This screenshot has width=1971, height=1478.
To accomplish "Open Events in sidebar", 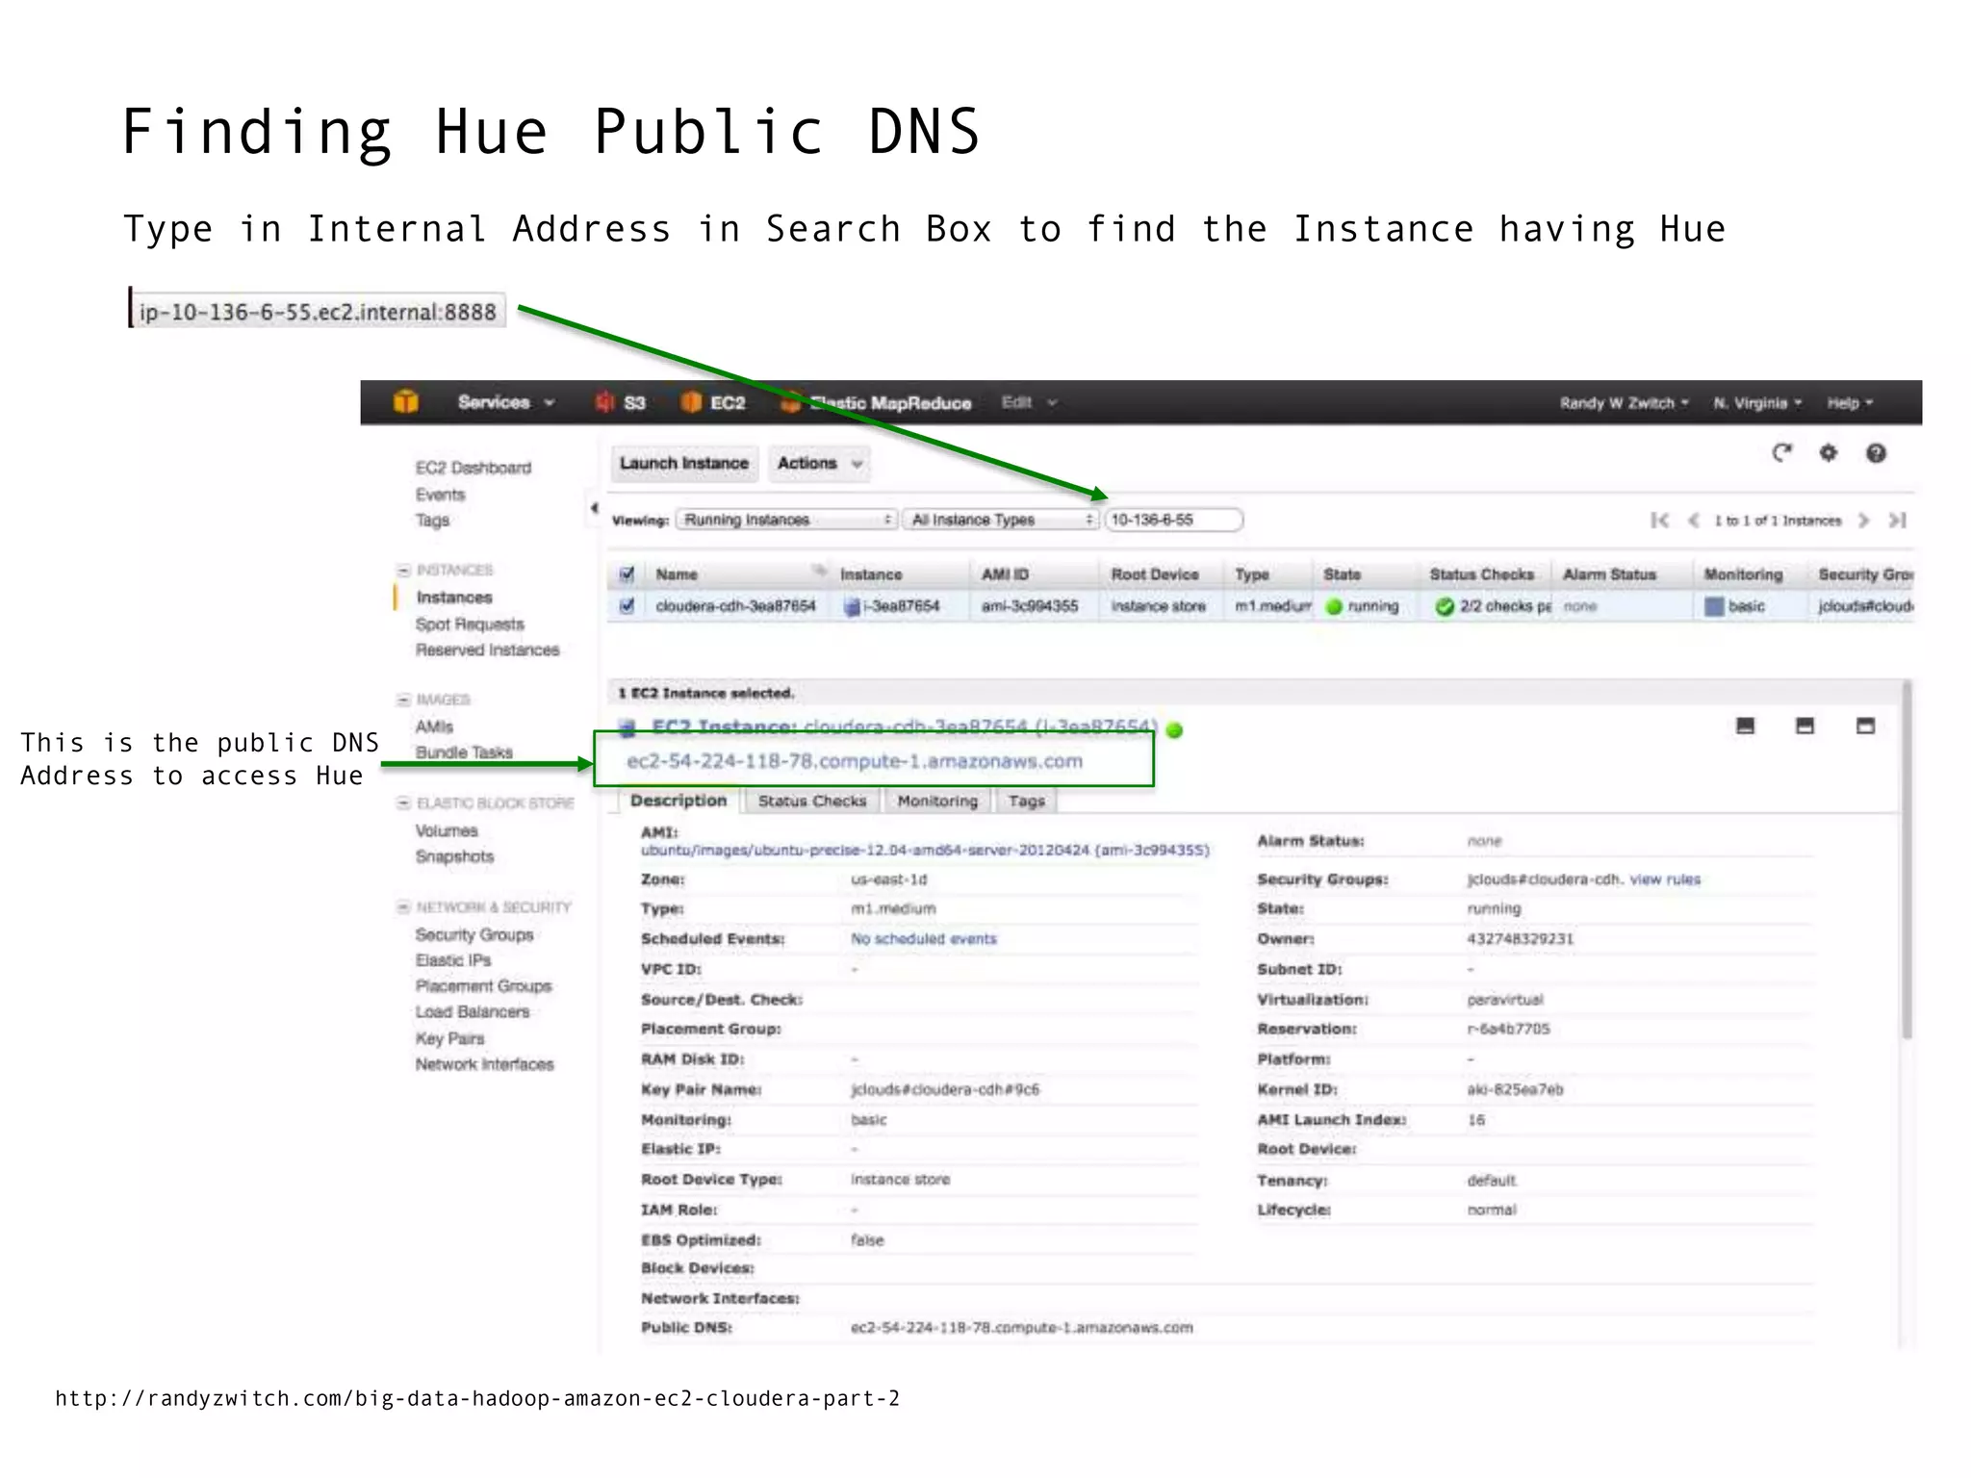I will tap(440, 495).
